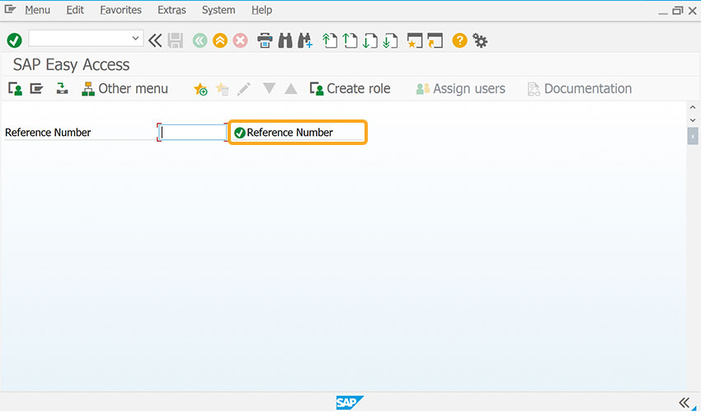Open the Favorites menu

pyautogui.click(x=120, y=10)
